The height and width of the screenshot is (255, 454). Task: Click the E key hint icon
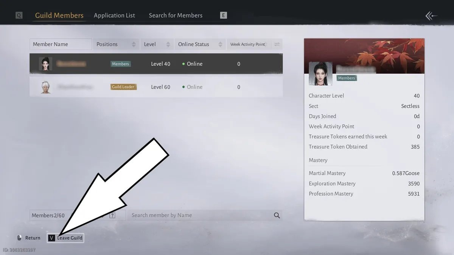tap(224, 15)
